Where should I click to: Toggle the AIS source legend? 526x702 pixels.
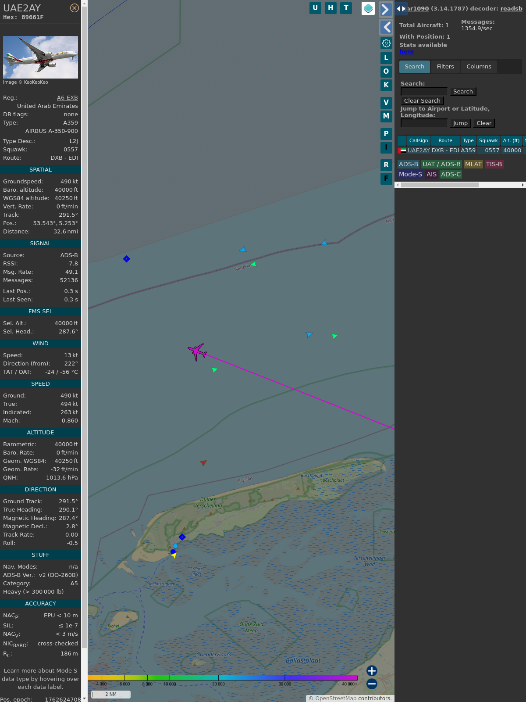click(x=432, y=174)
